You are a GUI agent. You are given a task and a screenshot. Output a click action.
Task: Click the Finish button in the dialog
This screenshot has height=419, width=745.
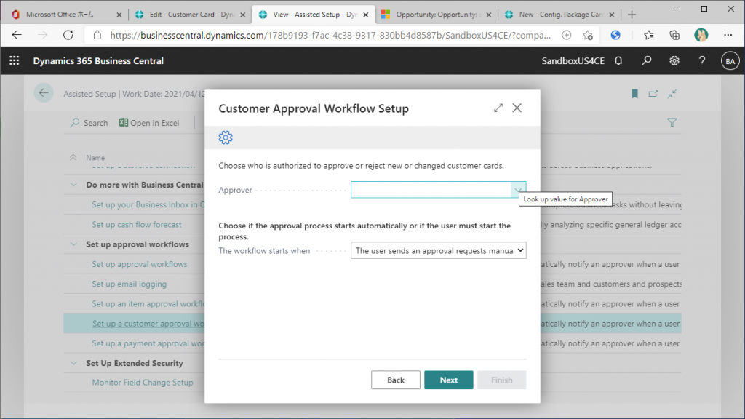(x=502, y=380)
